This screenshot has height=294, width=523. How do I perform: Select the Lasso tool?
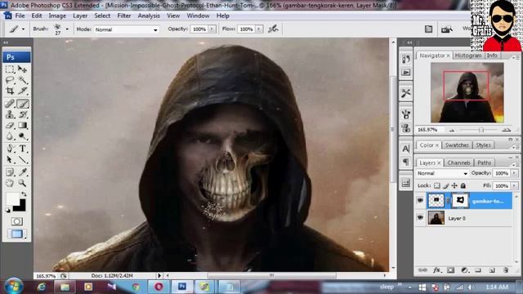click(10, 80)
